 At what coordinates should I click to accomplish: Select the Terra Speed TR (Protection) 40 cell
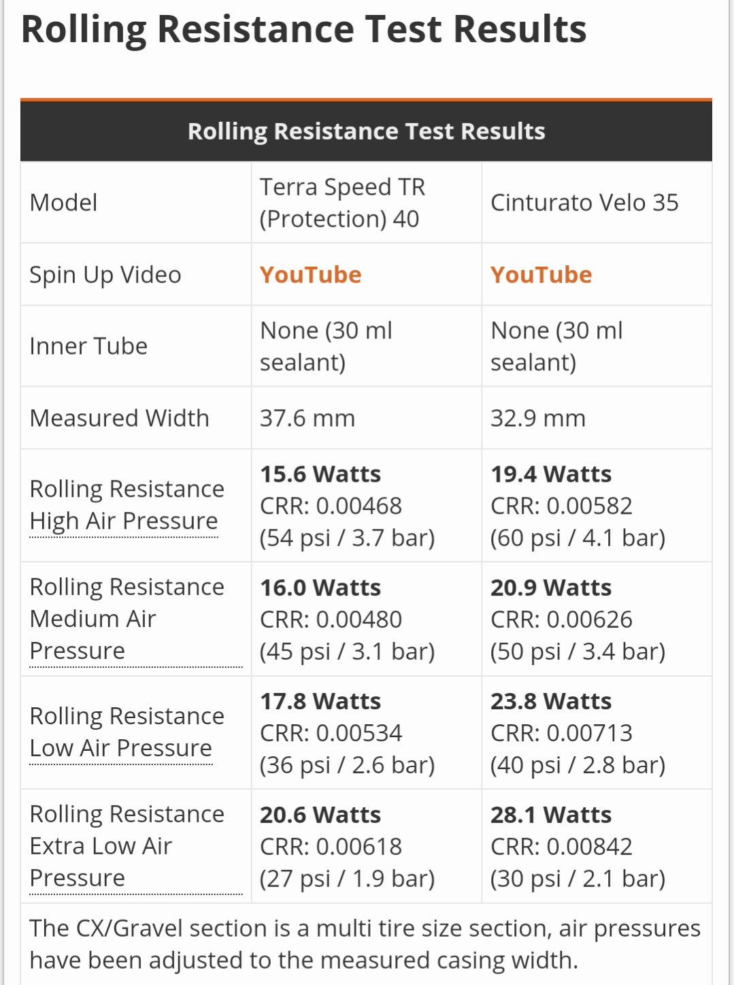[342, 203]
